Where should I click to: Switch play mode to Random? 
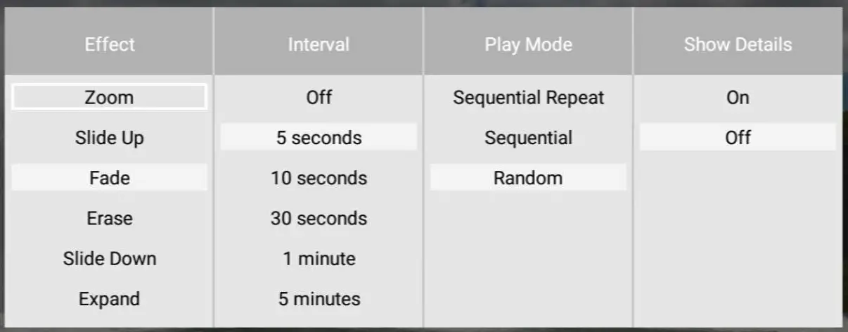[x=528, y=177]
